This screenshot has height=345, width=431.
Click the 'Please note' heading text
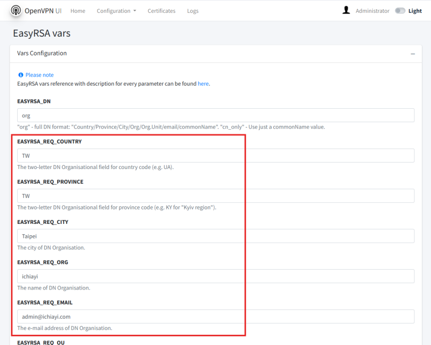(x=39, y=75)
